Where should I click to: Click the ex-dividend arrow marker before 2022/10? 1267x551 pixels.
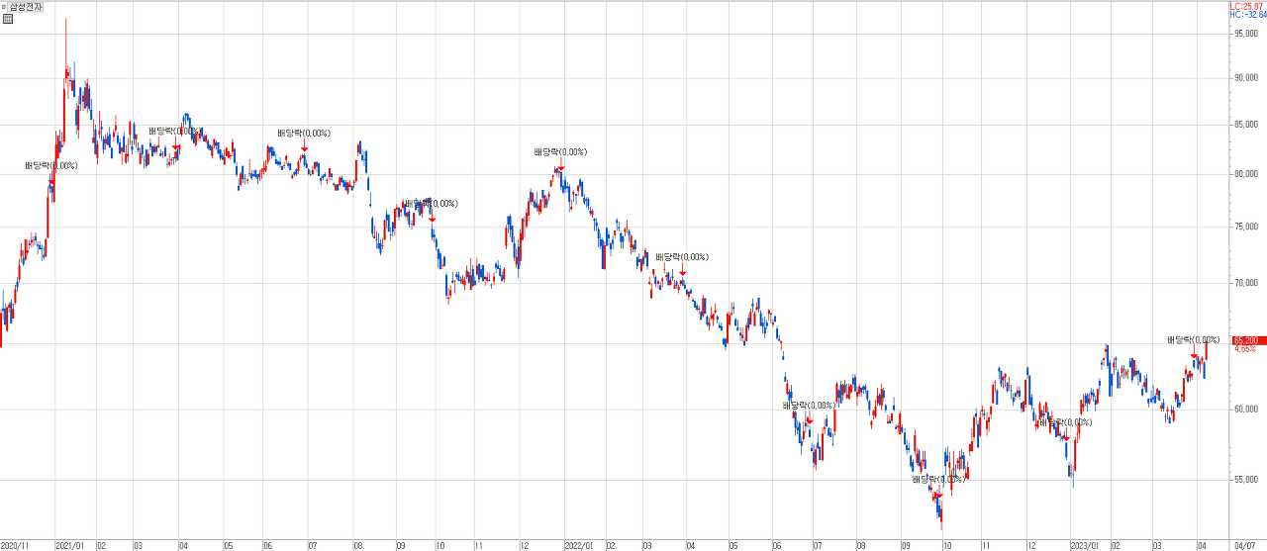pyautogui.click(x=937, y=495)
